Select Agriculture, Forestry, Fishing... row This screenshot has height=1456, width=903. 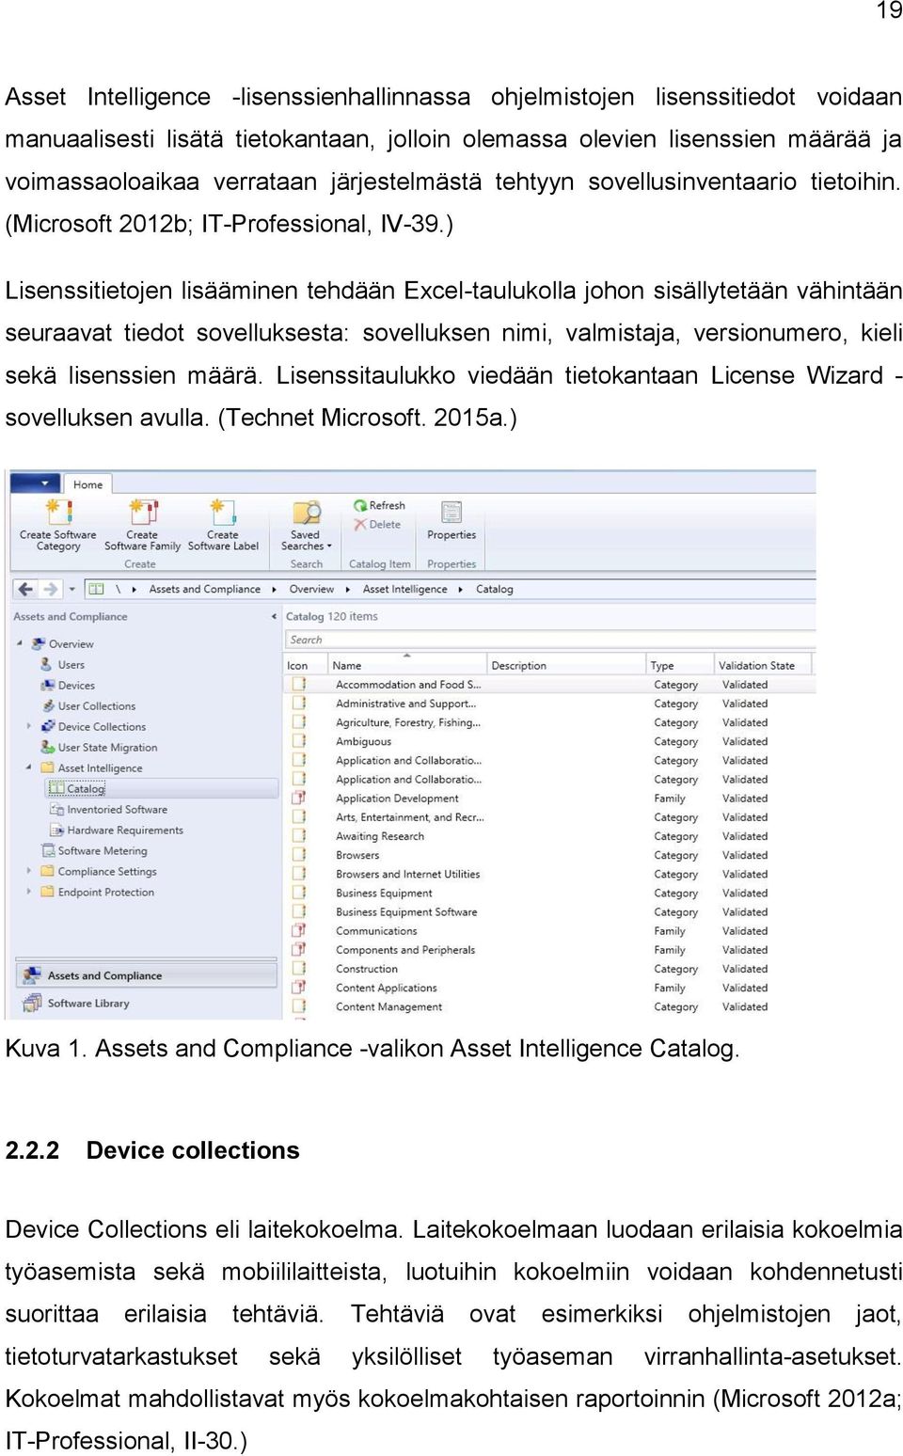coord(549,722)
